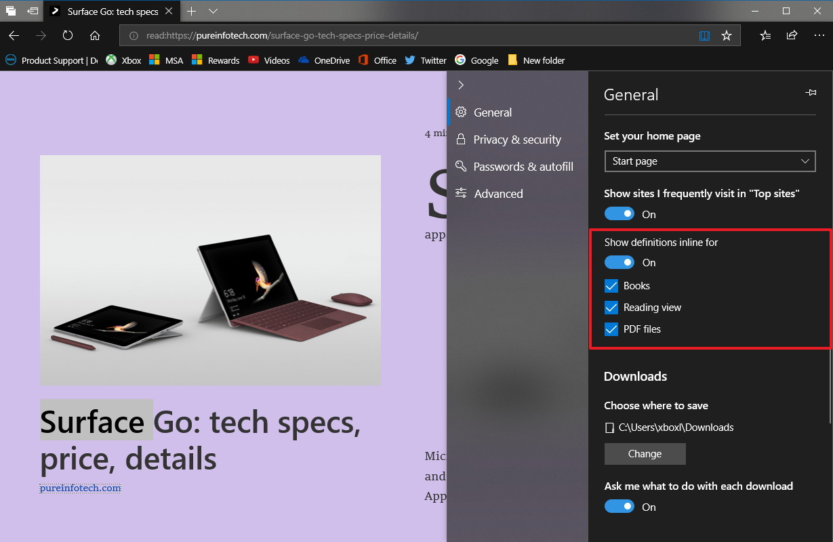Open the Favorites hub icon

pos(765,36)
